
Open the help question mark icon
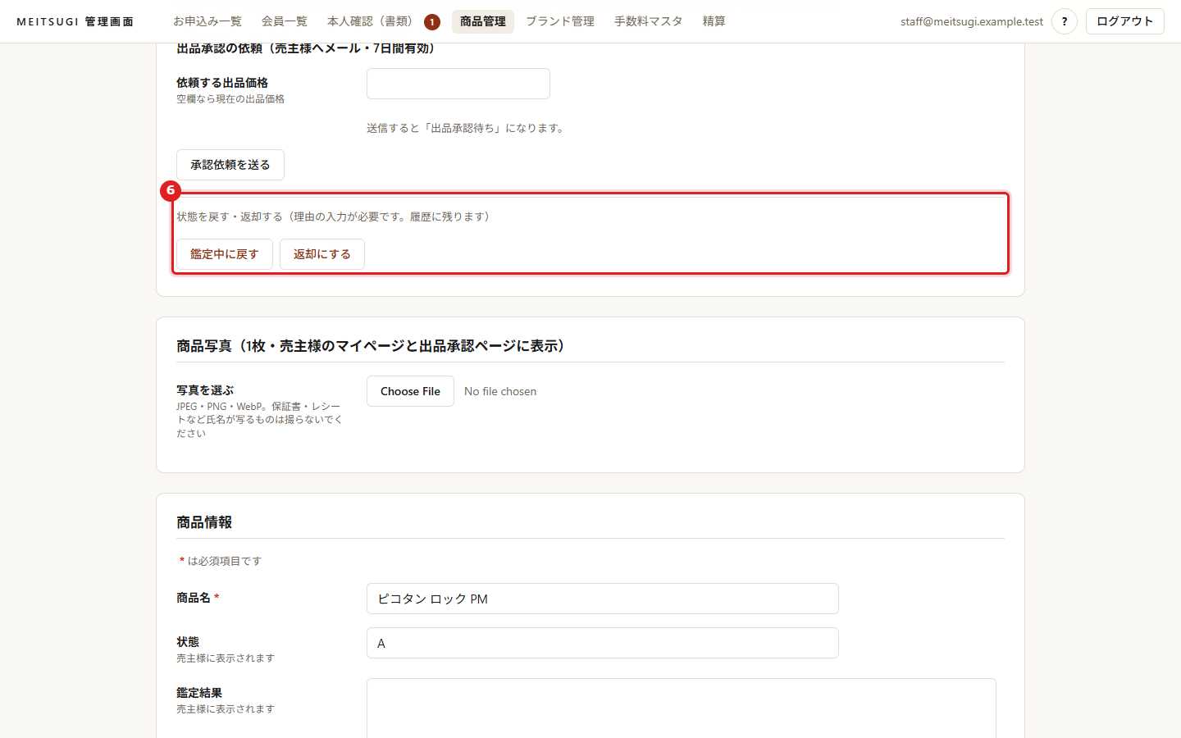point(1064,21)
